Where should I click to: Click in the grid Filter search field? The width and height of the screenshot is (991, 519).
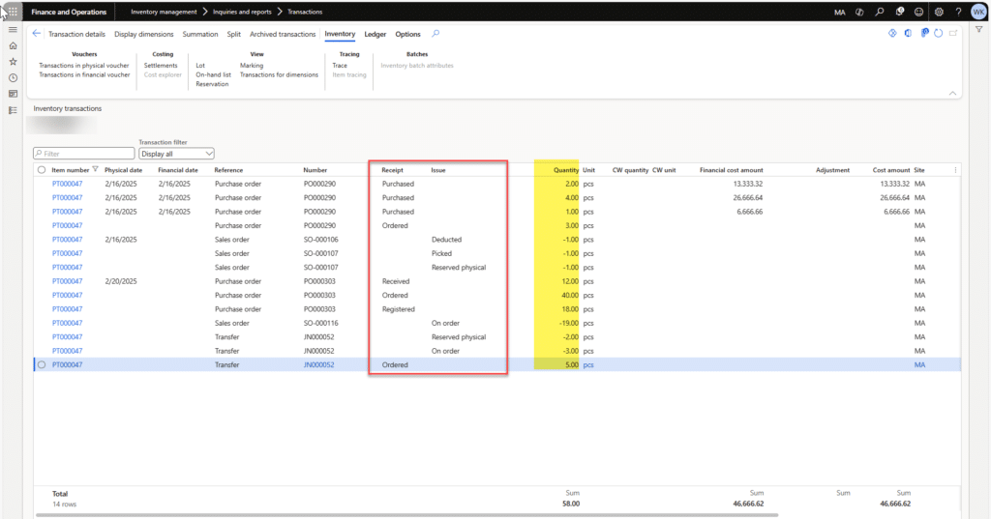(84, 154)
